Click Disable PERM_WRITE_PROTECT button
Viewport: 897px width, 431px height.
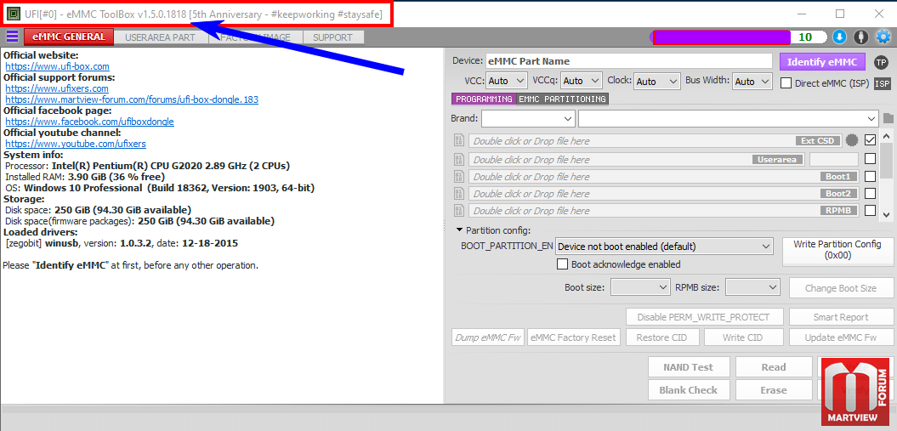pos(703,317)
